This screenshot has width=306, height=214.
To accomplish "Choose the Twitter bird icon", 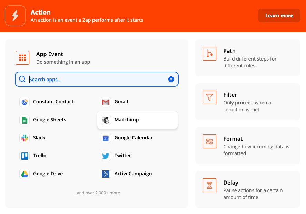I will pyautogui.click(x=106, y=156).
